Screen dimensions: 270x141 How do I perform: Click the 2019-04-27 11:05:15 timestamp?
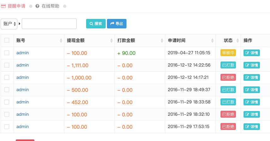pyautogui.click(x=189, y=53)
